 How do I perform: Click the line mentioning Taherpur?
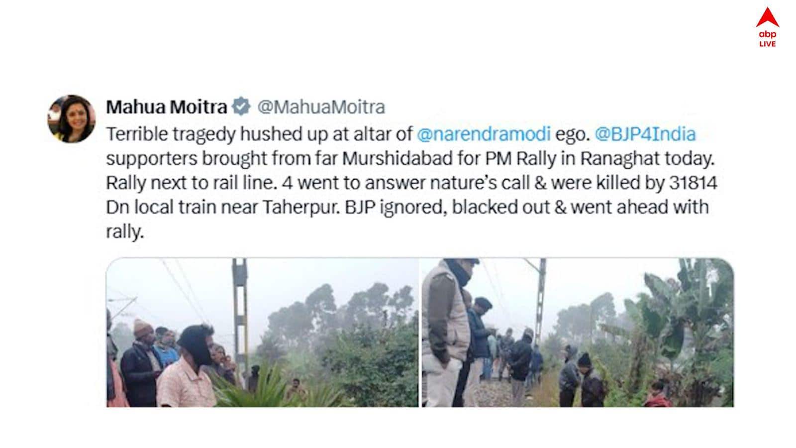[x=407, y=207]
